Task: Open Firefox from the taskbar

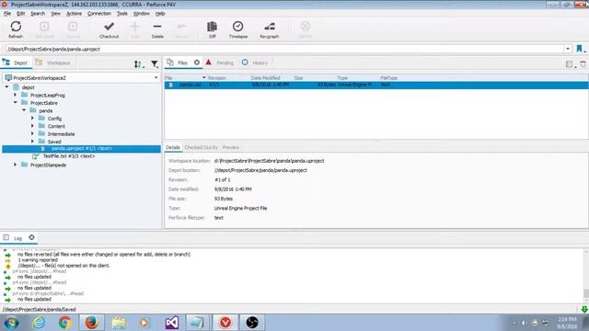Action: pos(92,323)
